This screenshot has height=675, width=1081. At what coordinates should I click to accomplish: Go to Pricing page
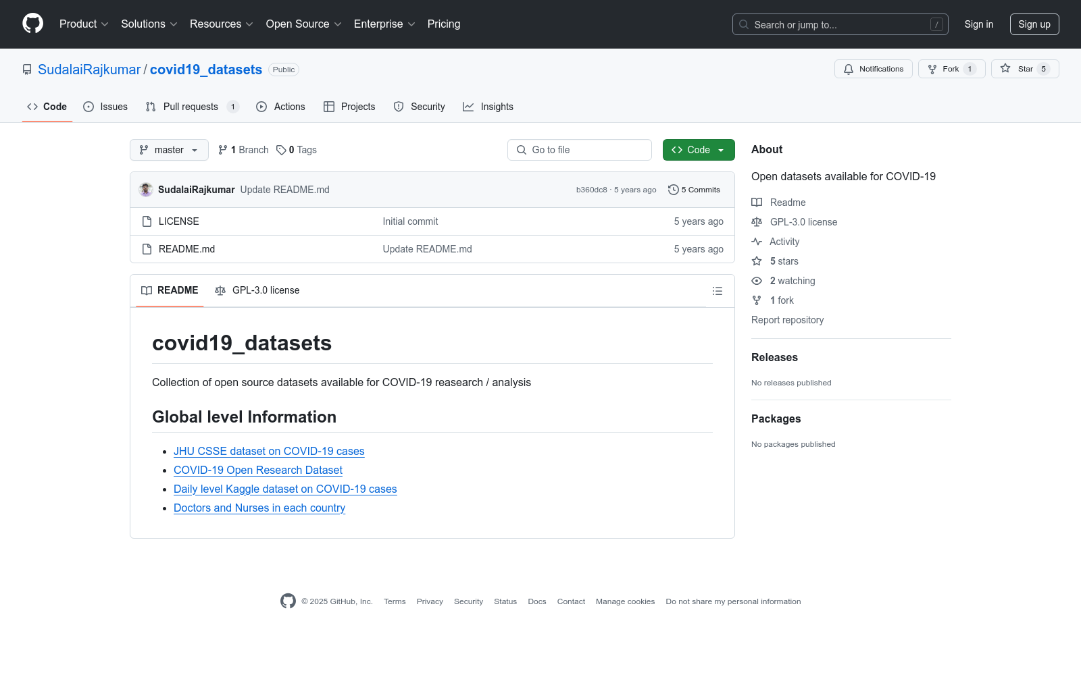click(444, 24)
